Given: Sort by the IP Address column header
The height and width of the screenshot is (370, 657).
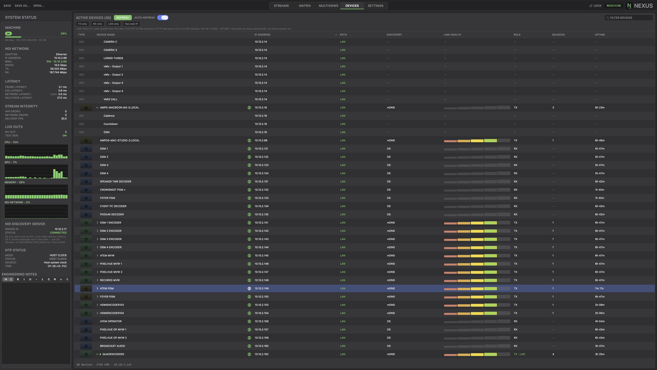Looking at the screenshot, I should point(262,35).
